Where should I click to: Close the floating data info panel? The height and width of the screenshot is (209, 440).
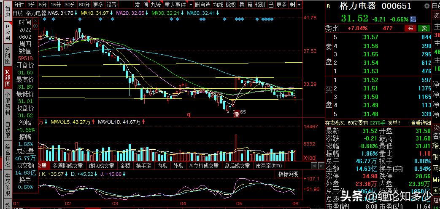[35, 21]
